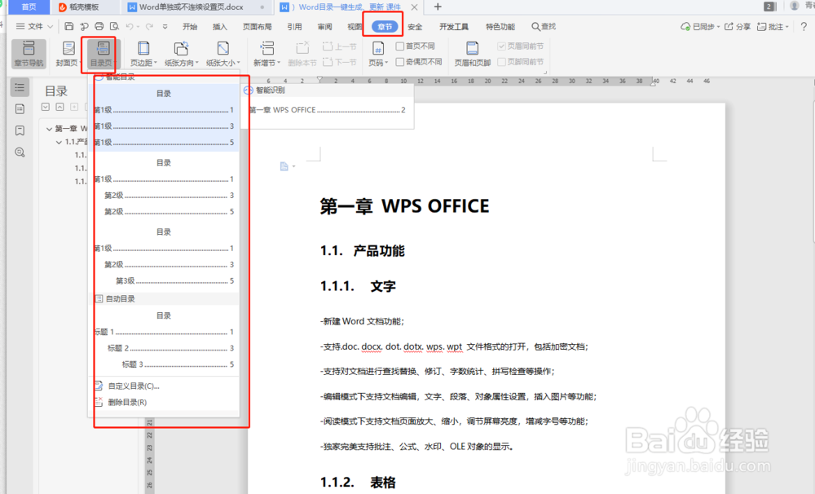The width and height of the screenshot is (815, 494).
Task: Switch to the 特色功能 ribbon tab
Action: 500,27
